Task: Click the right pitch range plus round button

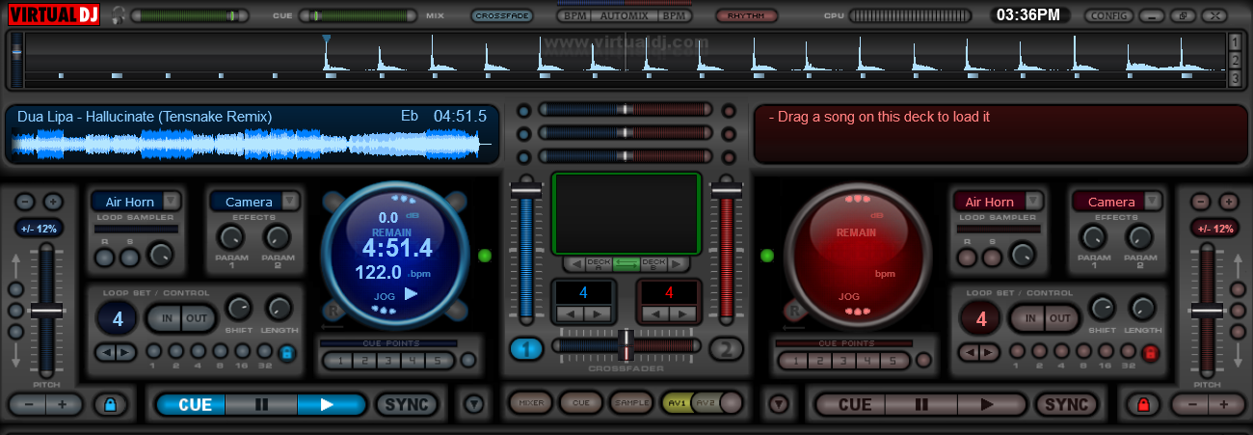Action: tap(1228, 202)
